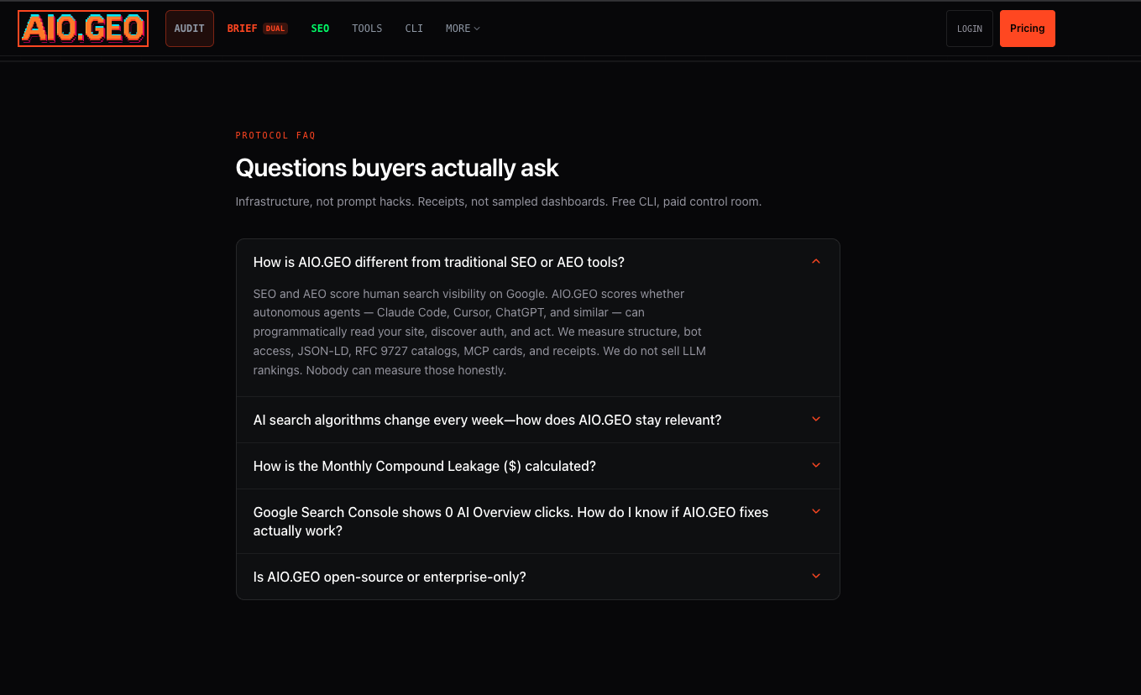Screen dimensions: 1141x695
Task: Open the AUDIT nav tab
Action: 190,29
